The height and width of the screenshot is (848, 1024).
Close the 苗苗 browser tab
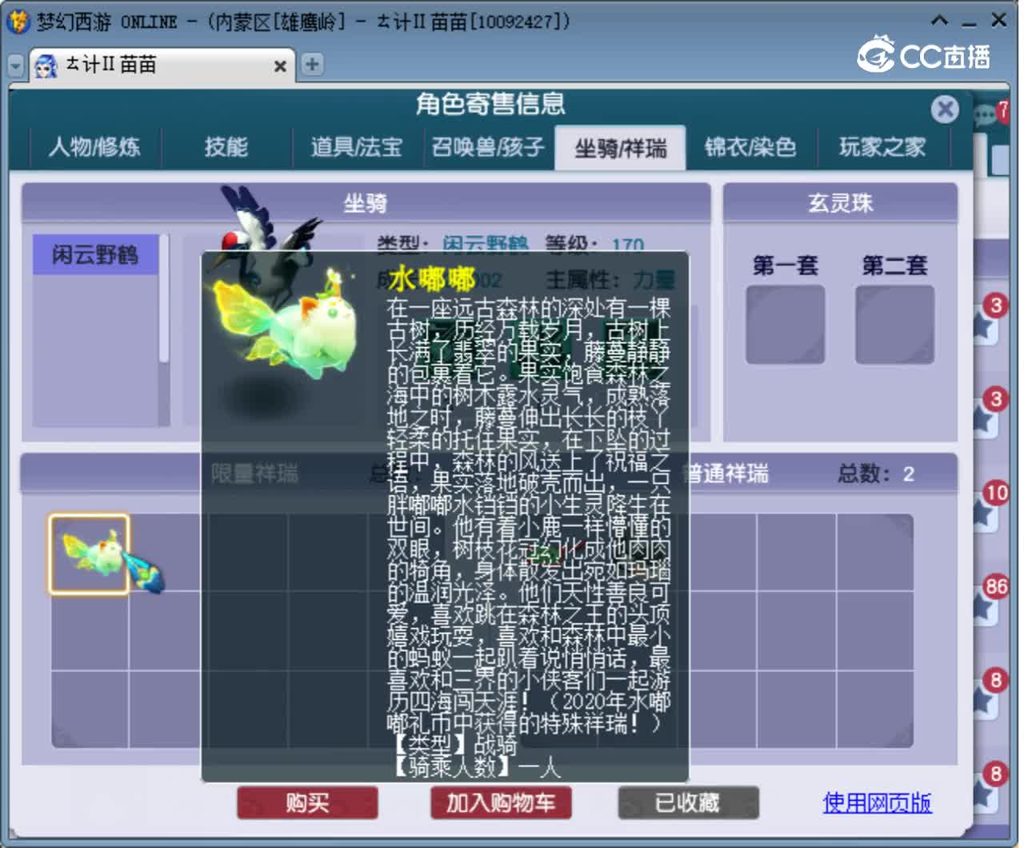[280, 66]
